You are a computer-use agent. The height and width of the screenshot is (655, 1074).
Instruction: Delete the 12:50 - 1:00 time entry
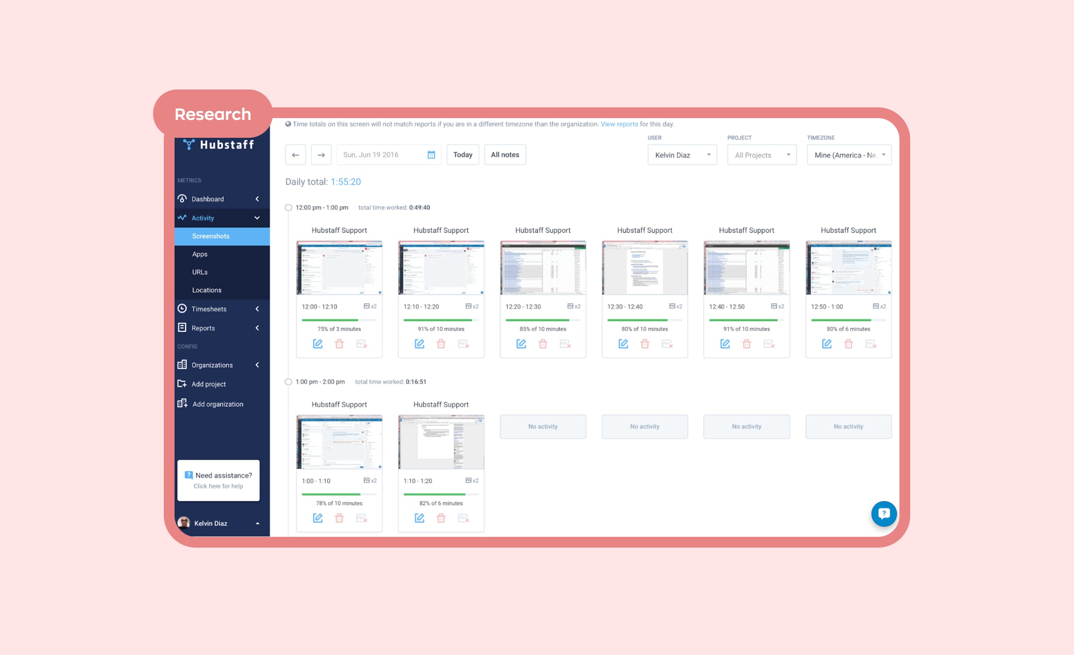point(848,344)
